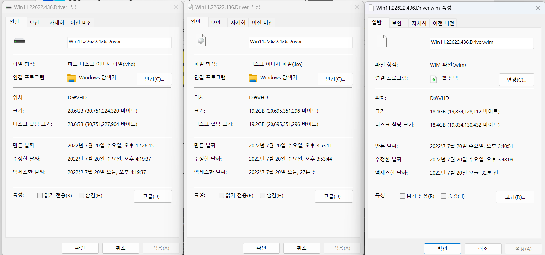Open 이전 버전 tab in ISO dialog
This screenshot has width=545, height=255.
262,22
